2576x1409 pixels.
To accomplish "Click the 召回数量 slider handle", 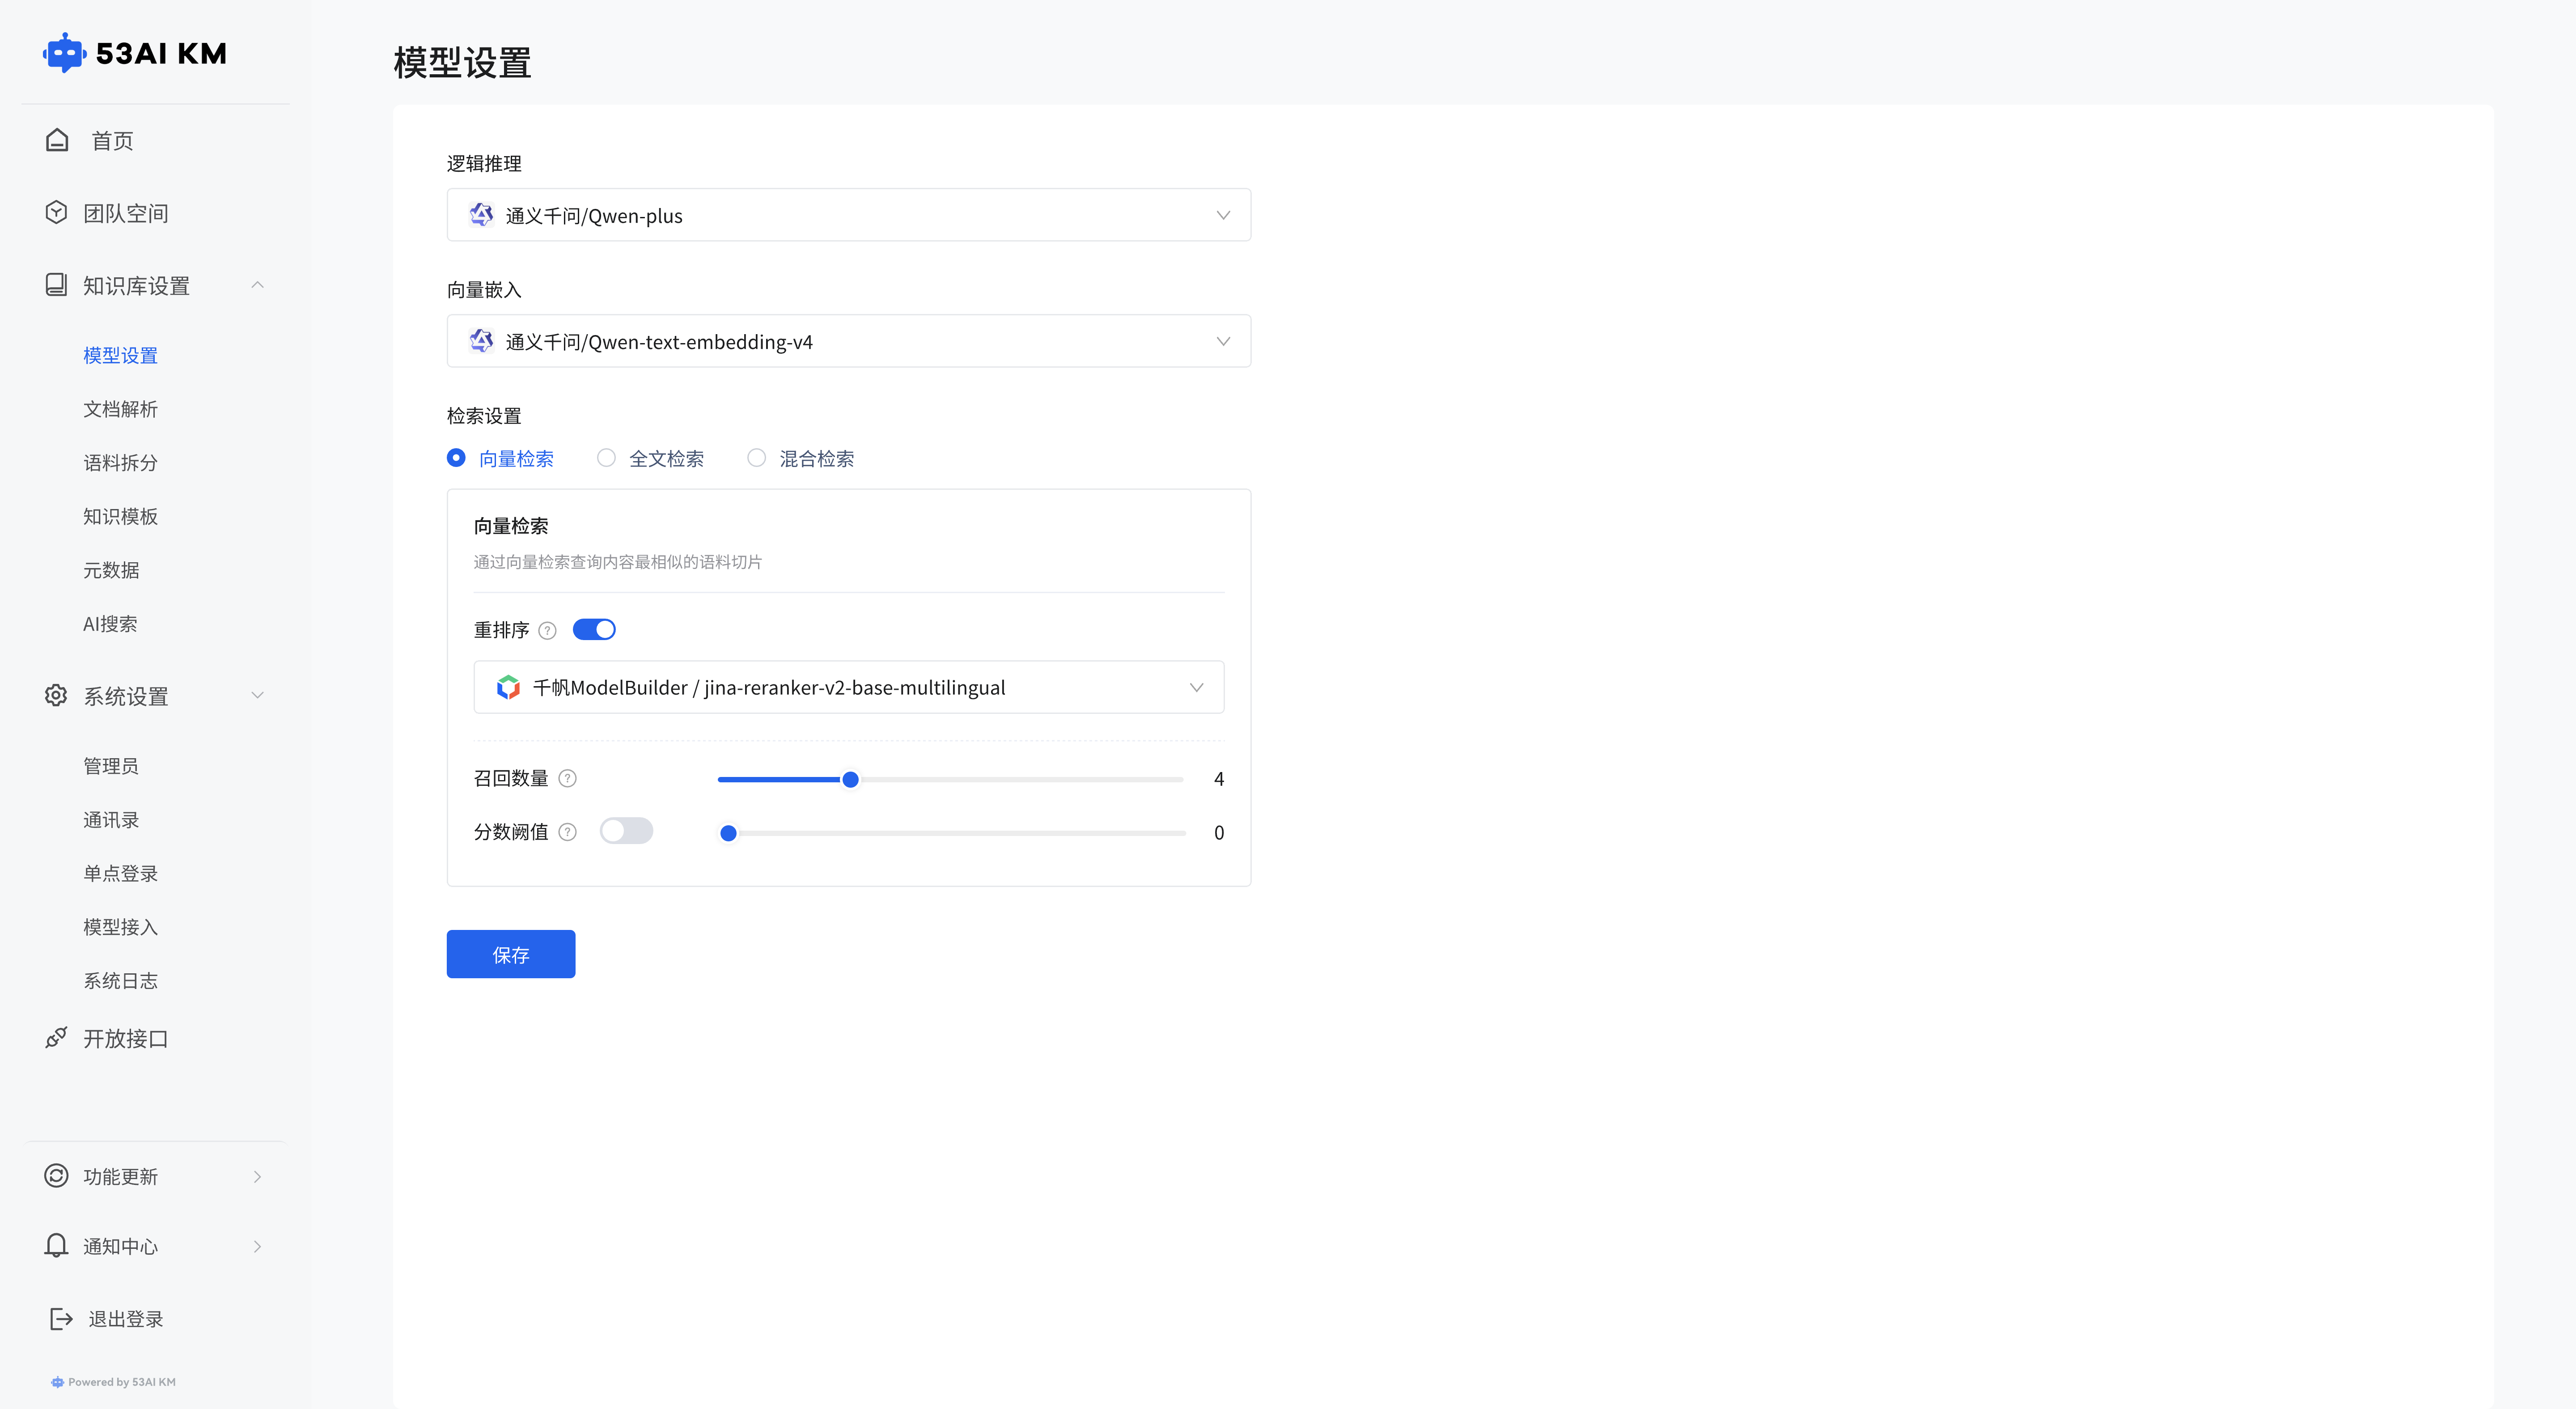I will coord(850,779).
